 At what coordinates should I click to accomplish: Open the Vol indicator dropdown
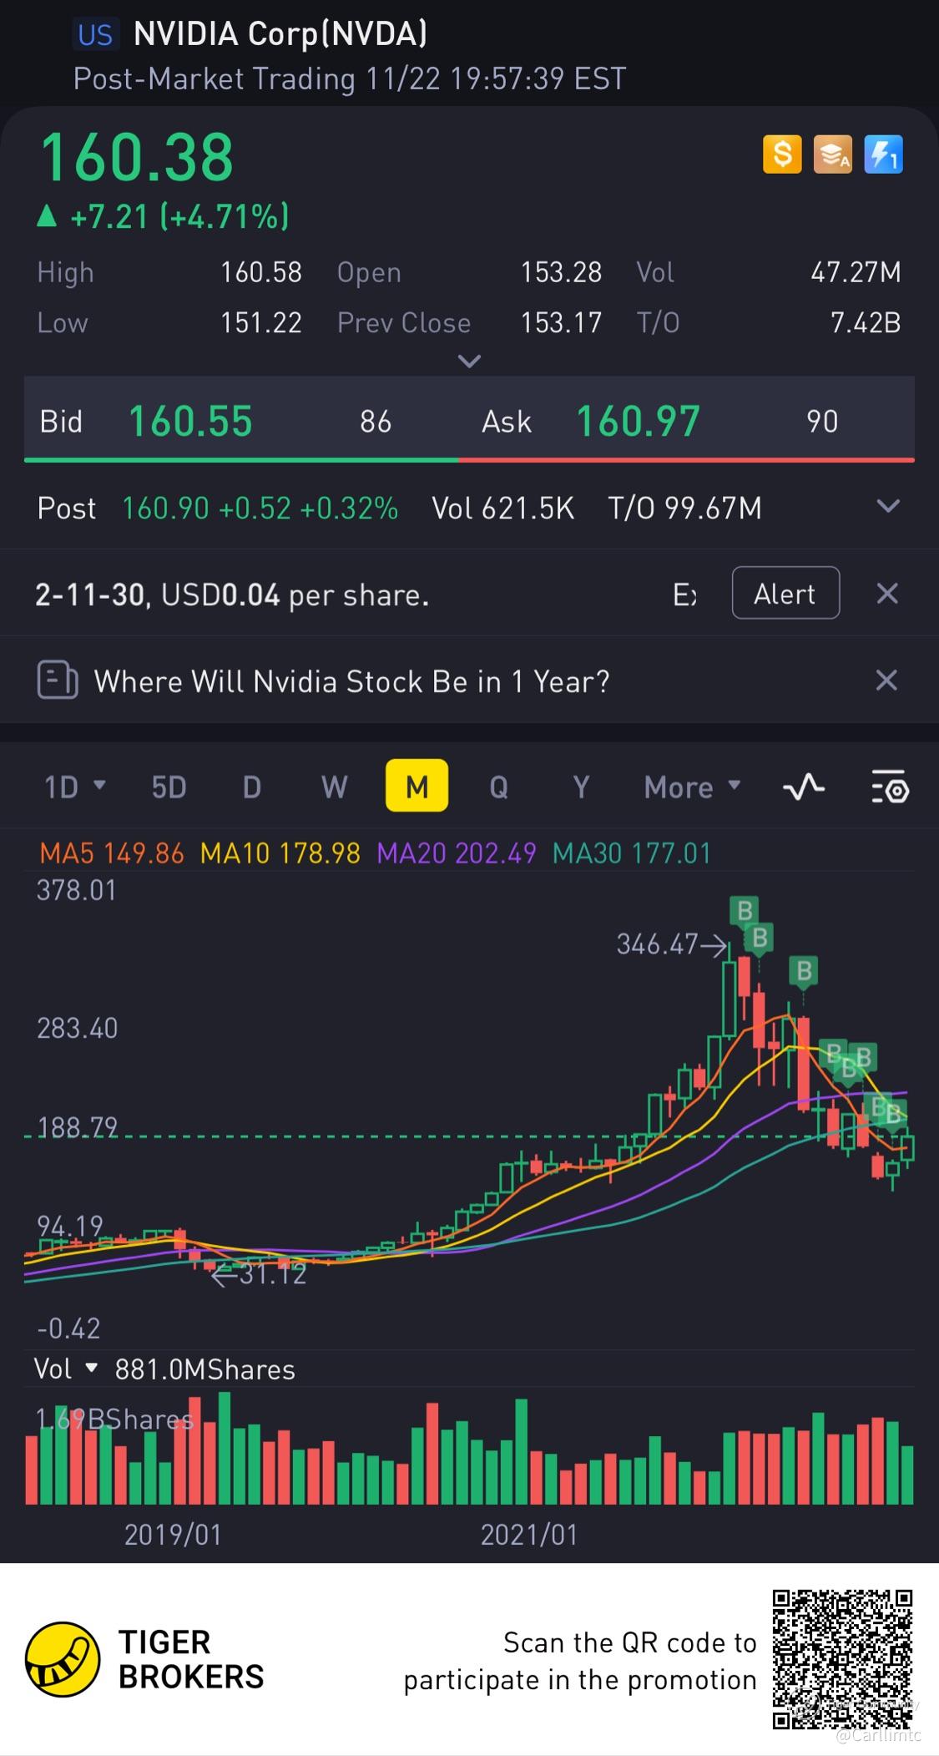(x=66, y=1369)
